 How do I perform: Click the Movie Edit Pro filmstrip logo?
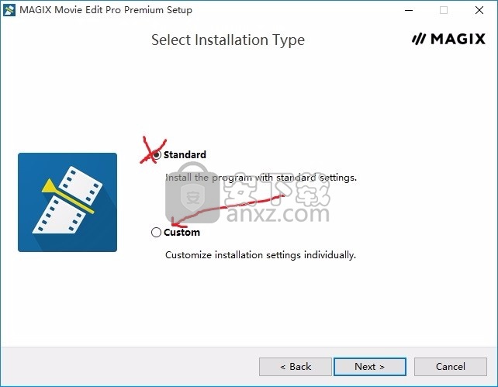click(67, 202)
